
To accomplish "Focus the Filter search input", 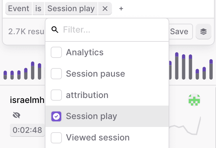I will coord(112,30).
